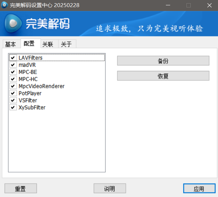Toggle the VSFilter checkbox
Image resolution: width=218 pixels, height=197 pixels.
pyautogui.click(x=13, y=100)
